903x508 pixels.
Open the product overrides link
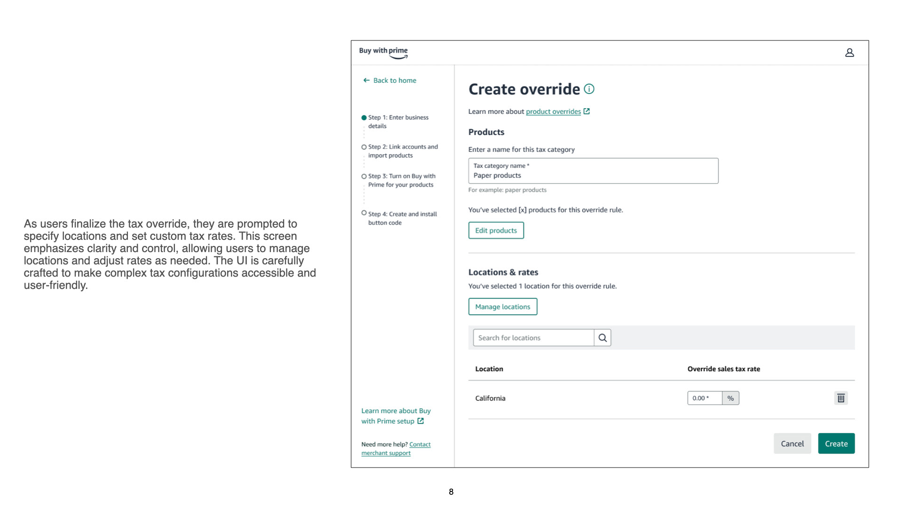pyautogui.click(x=553, y=111)
